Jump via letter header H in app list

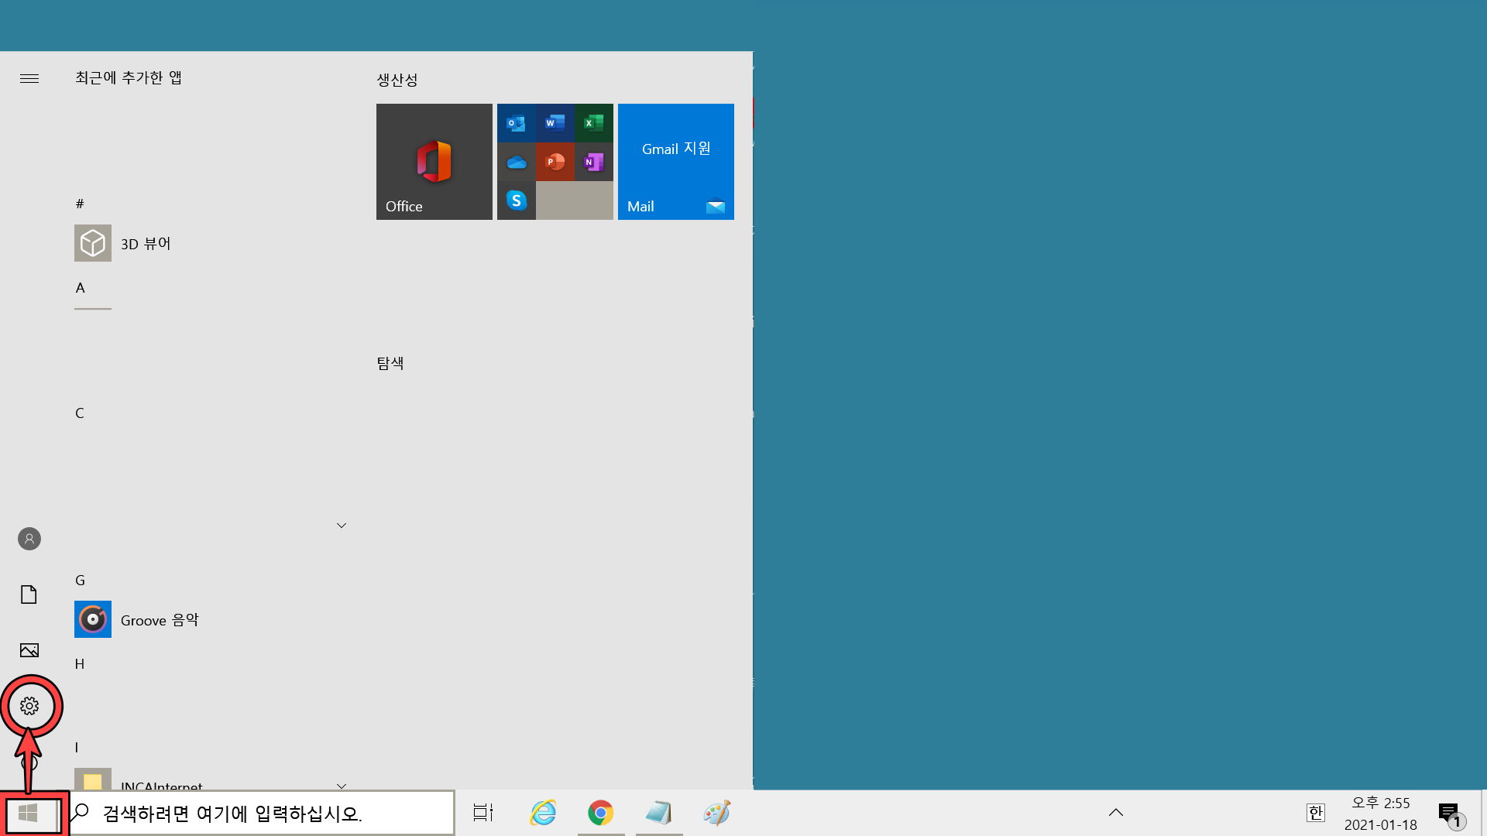coord(80,663)
